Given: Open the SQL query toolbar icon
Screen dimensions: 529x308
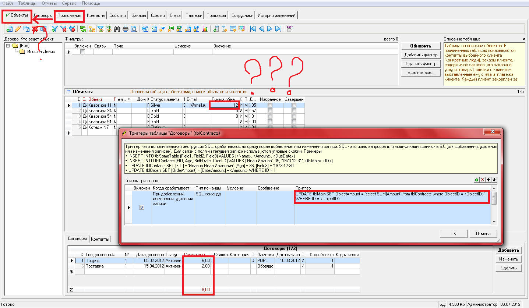Looking at the screenshot, I should 109,29.
